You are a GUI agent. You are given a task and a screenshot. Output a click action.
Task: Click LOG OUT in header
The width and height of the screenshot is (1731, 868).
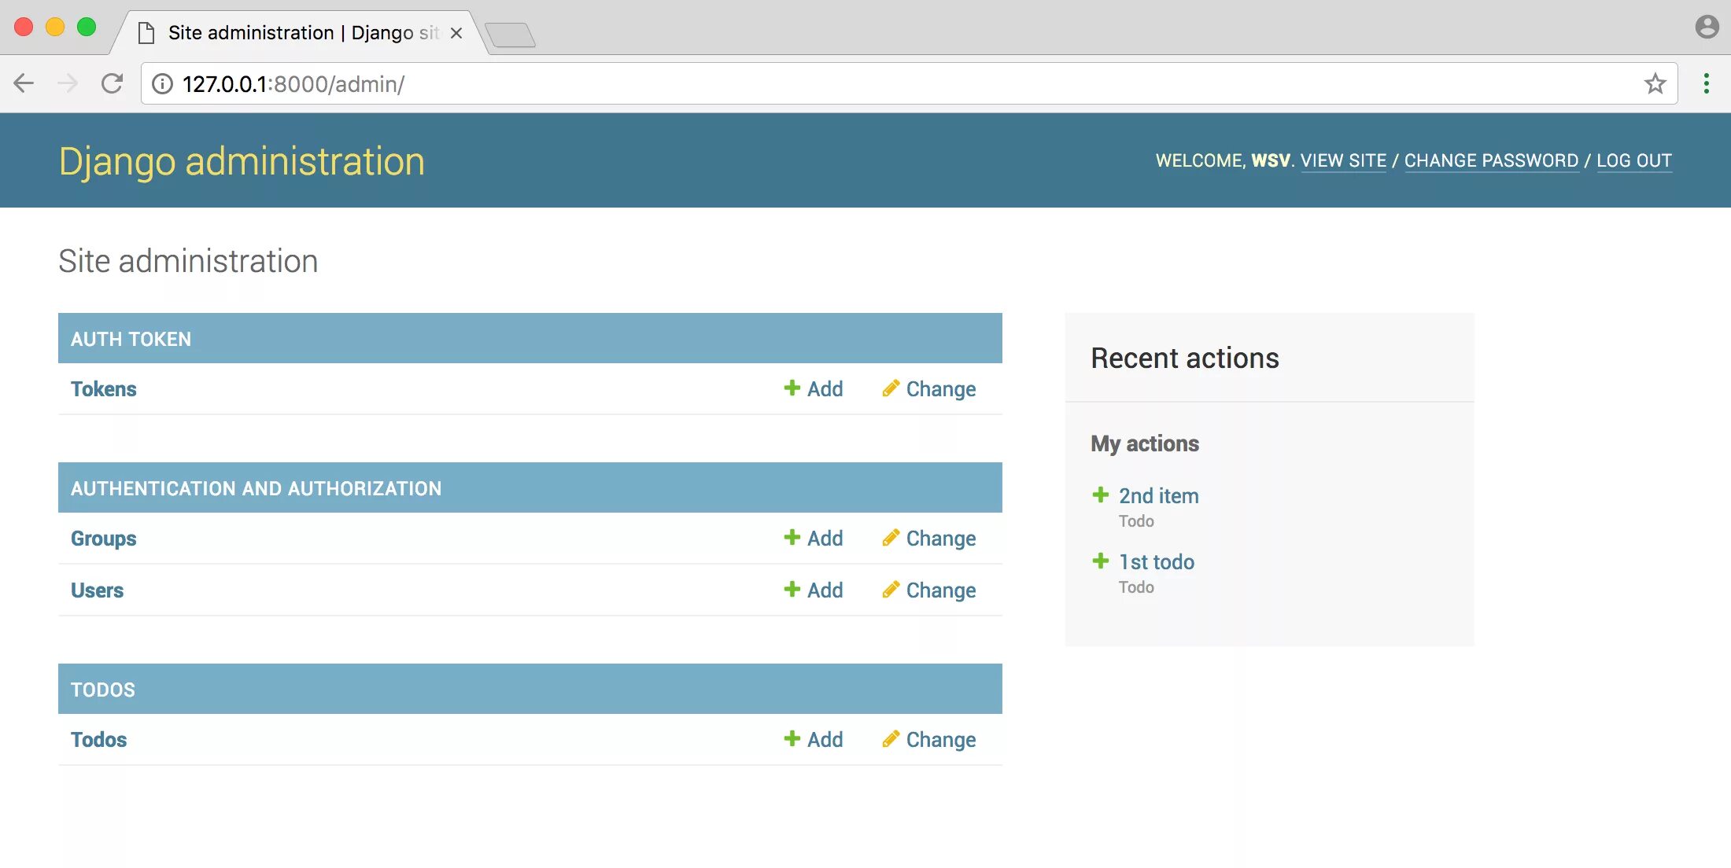coord(1633,160)
